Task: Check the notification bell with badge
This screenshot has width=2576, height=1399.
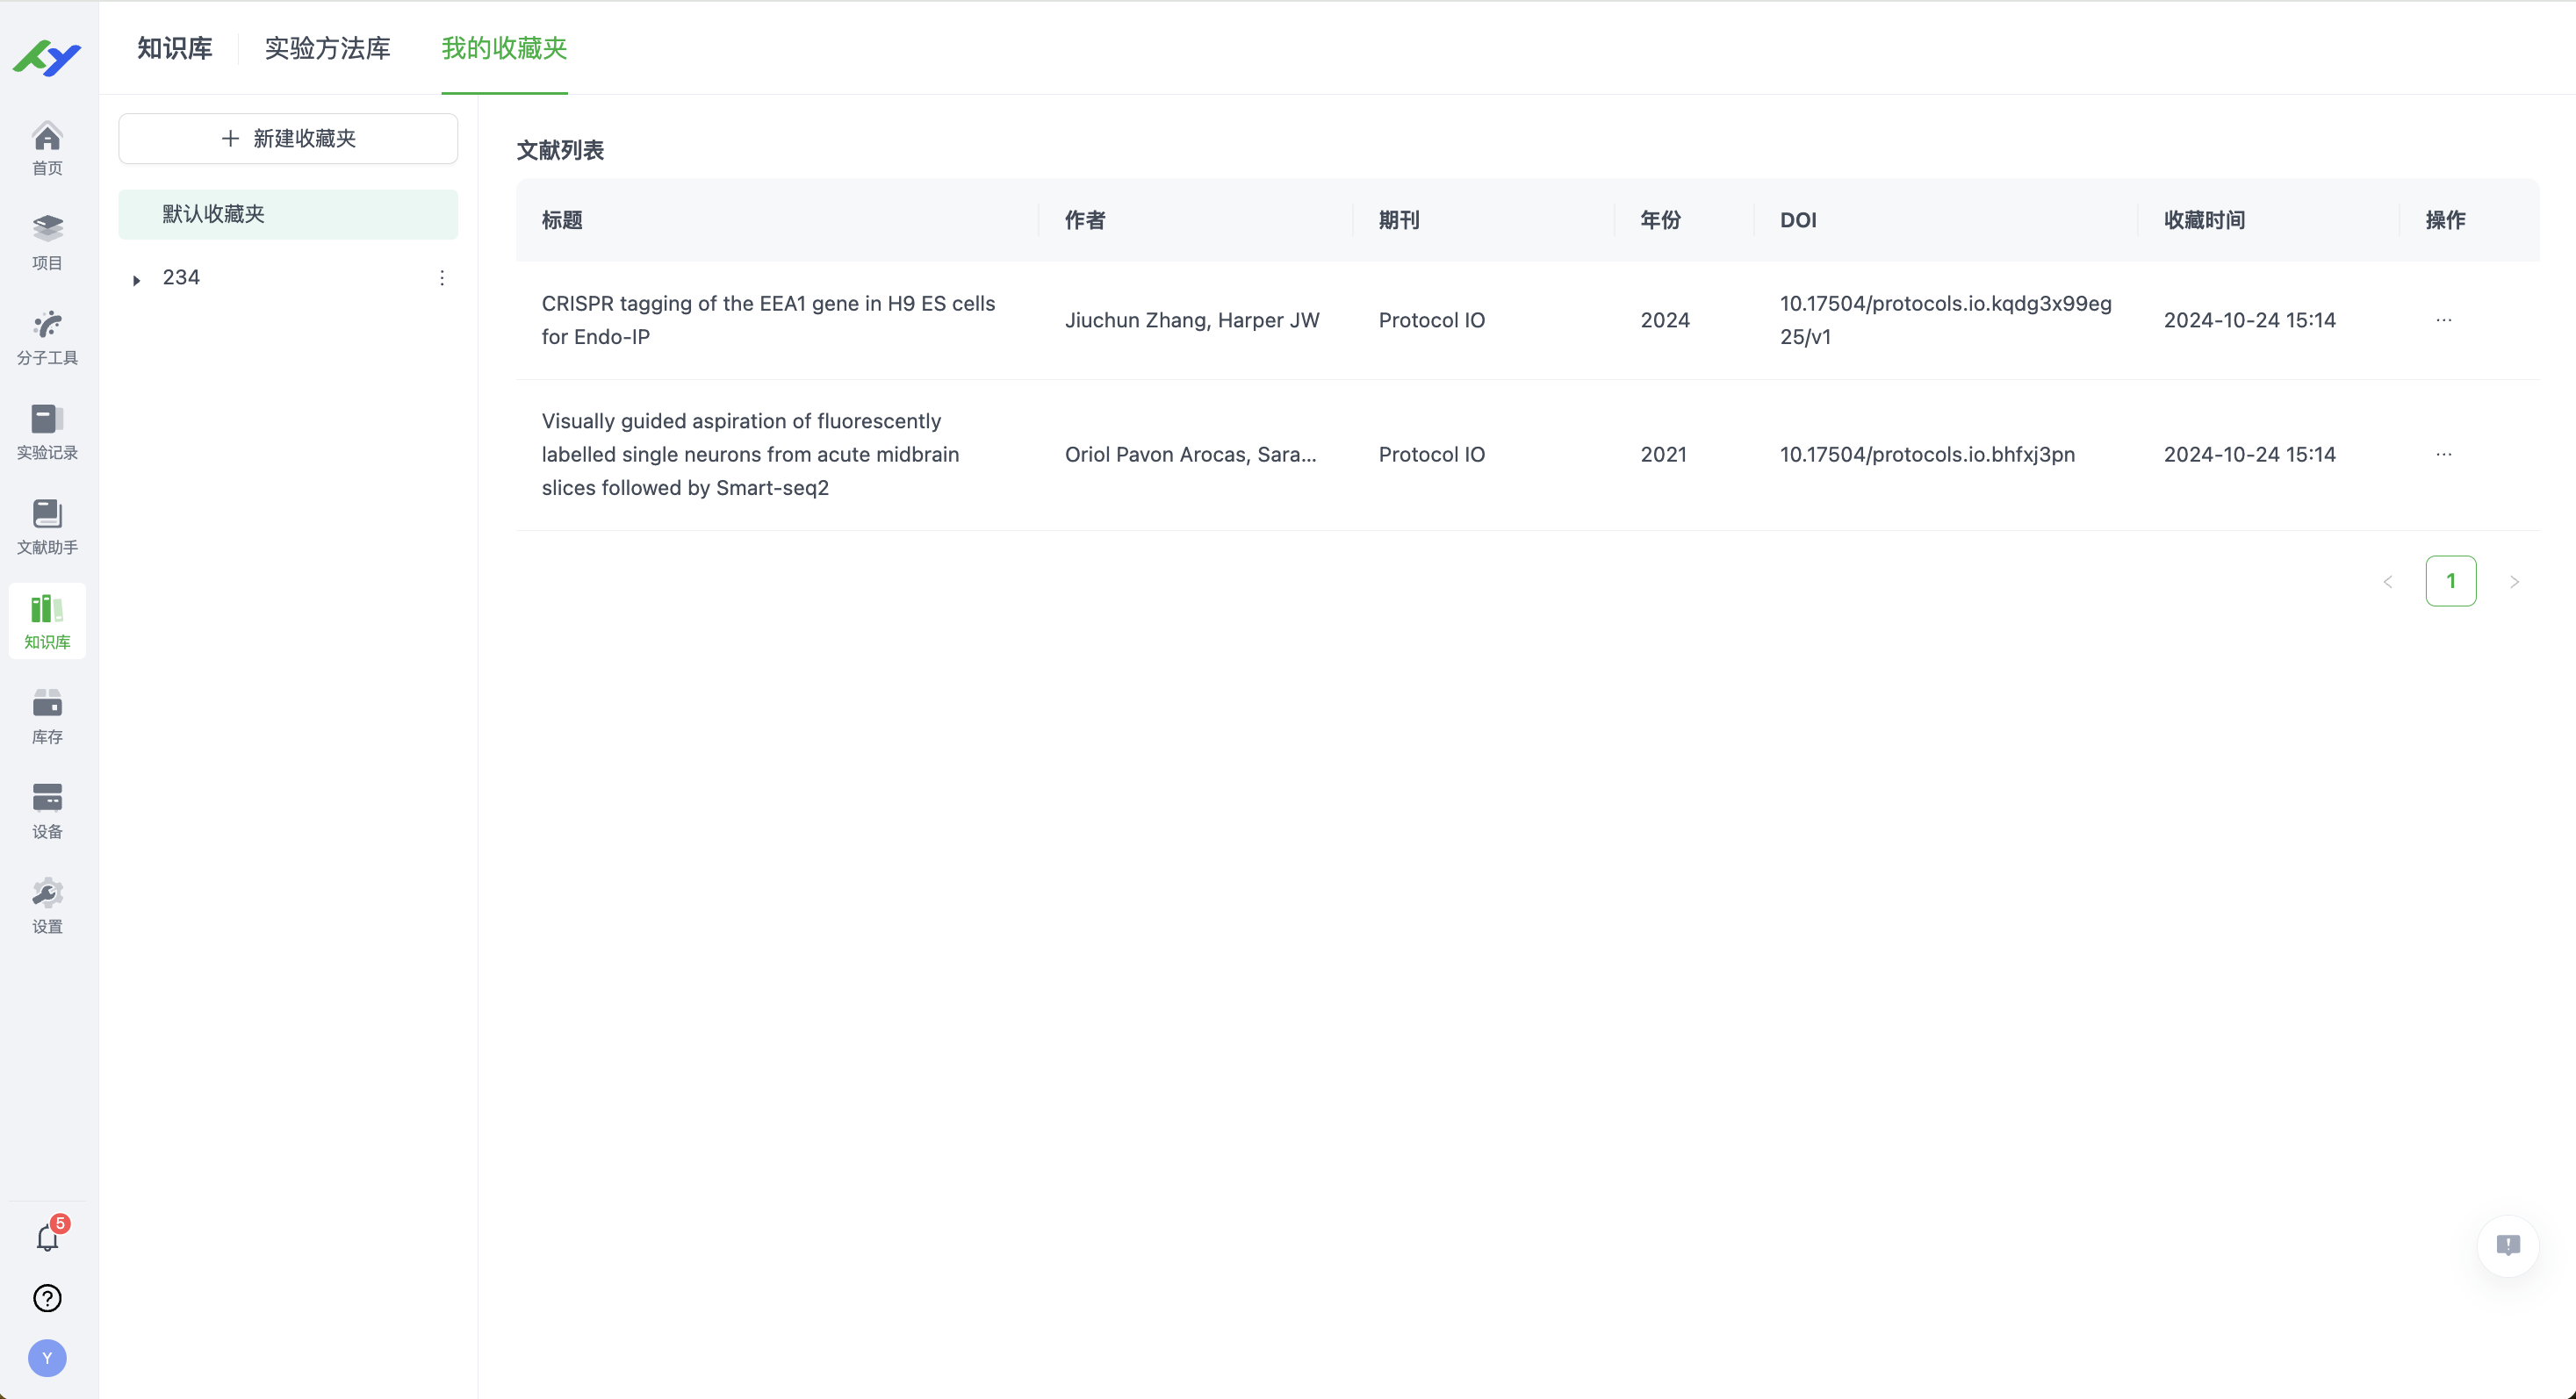Action: click(47, 1238)
